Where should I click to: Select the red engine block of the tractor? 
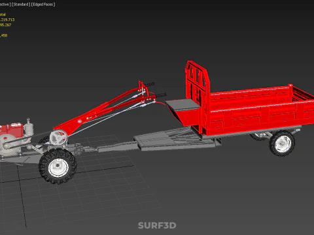pyautogui.click(x=12, y=130)
